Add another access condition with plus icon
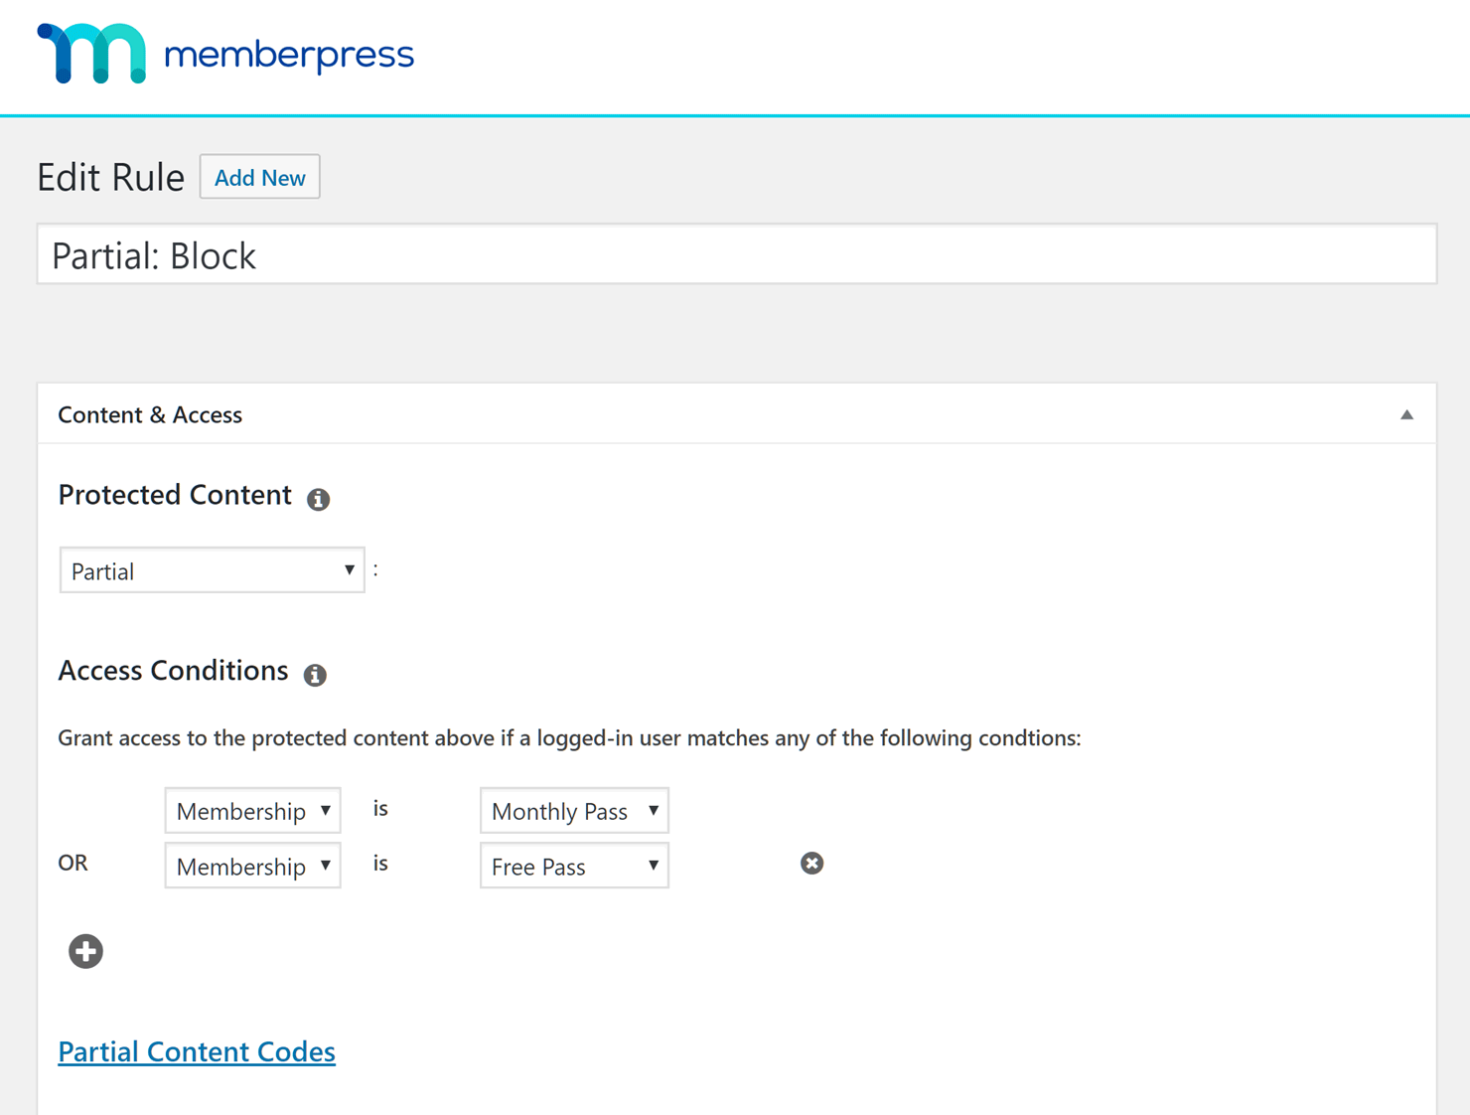This screenshot has width=1470, height=1115. tap(85, 951)
